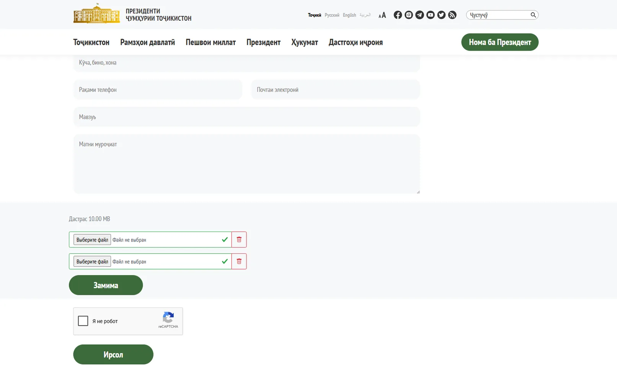Viewport: 617px width, 392px height.
Task: Click the search magnifier icon
Action: 533,15
